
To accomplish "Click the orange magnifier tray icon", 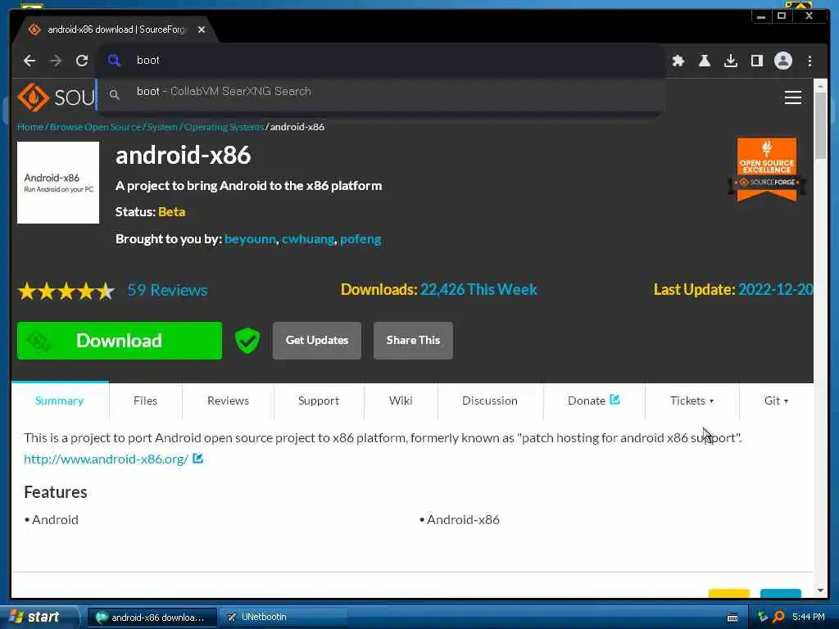I will 778,618.
